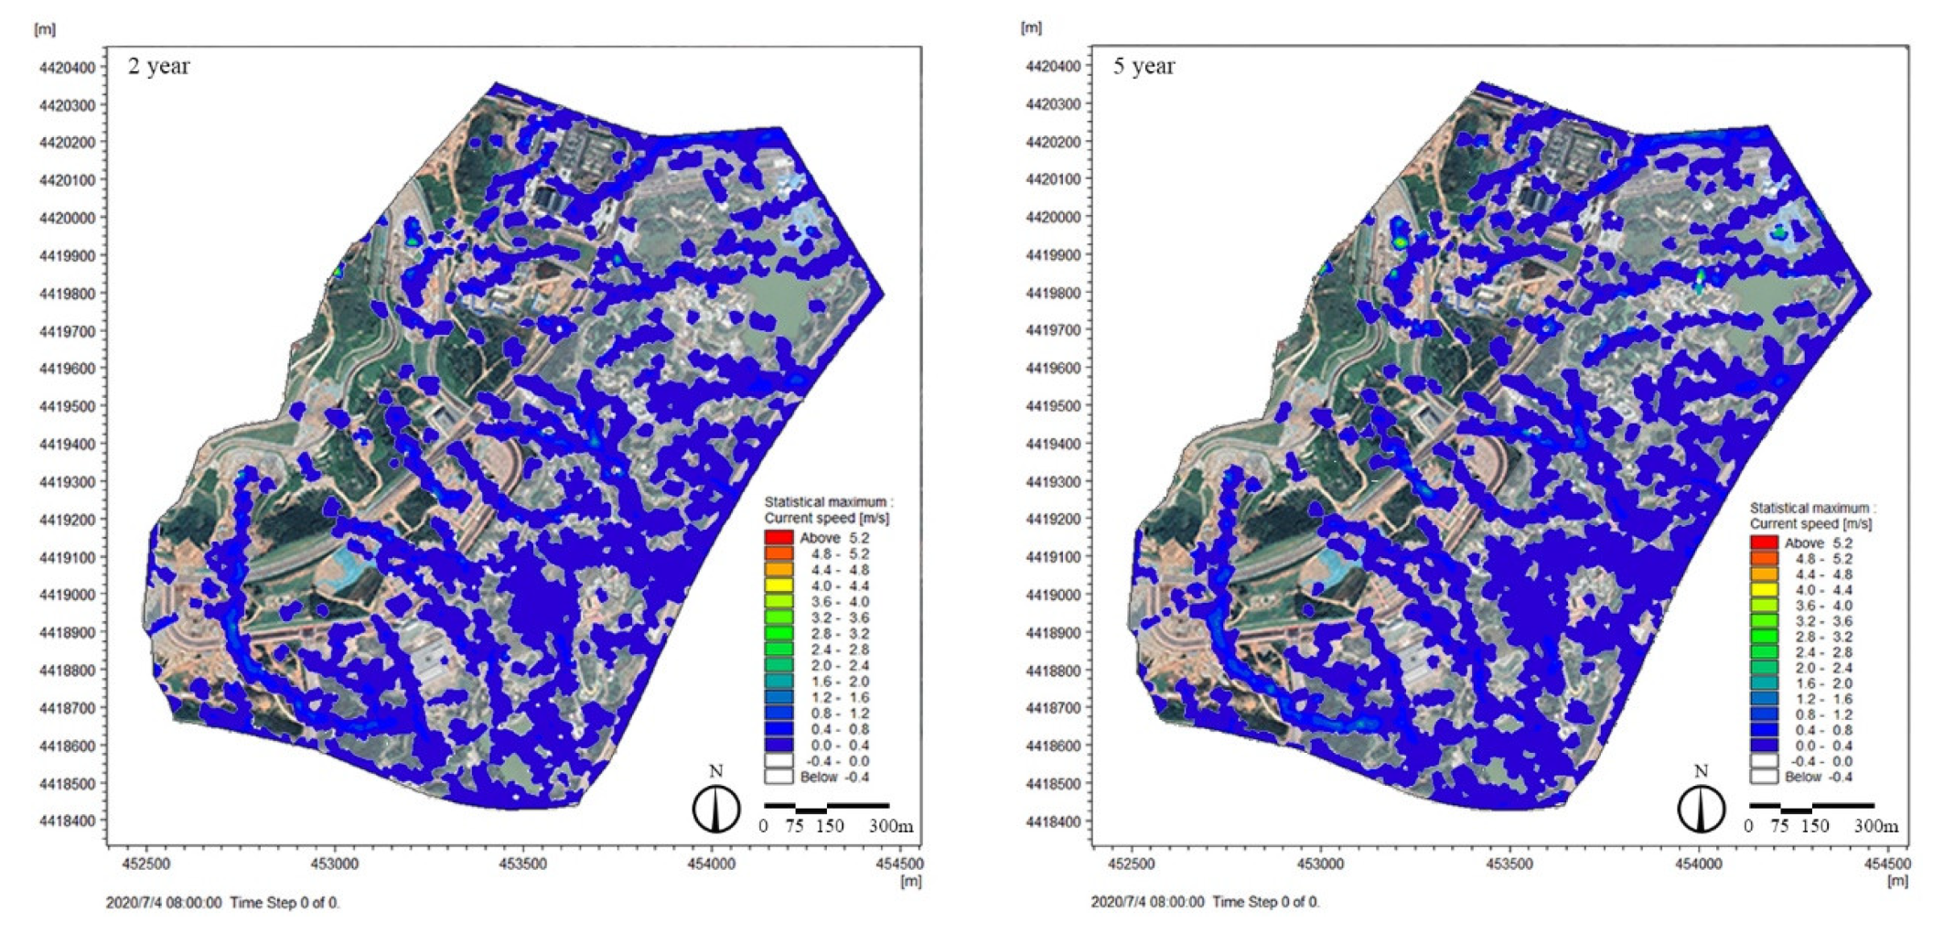Click the '2 year' map title label
The width and height of the screenshot is (1933, 934).
[x=158, y=66]
